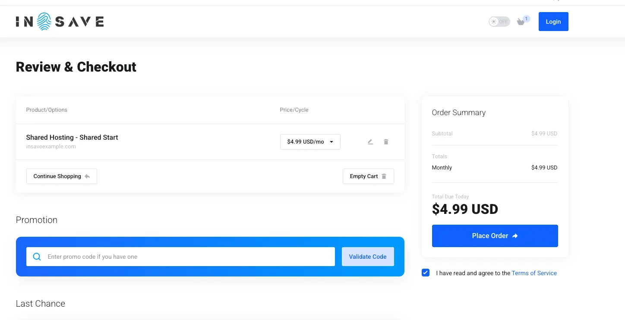Image resolution: width=625 pixels, height=320 pixels.
Task: Click the Continue Shopping button
Action: coord(62,176)
